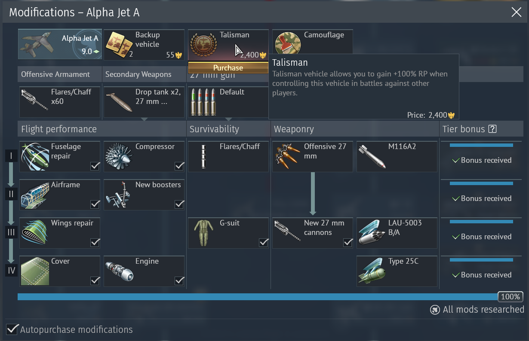Choose the Type 25C bomb icon

point(372,271)
